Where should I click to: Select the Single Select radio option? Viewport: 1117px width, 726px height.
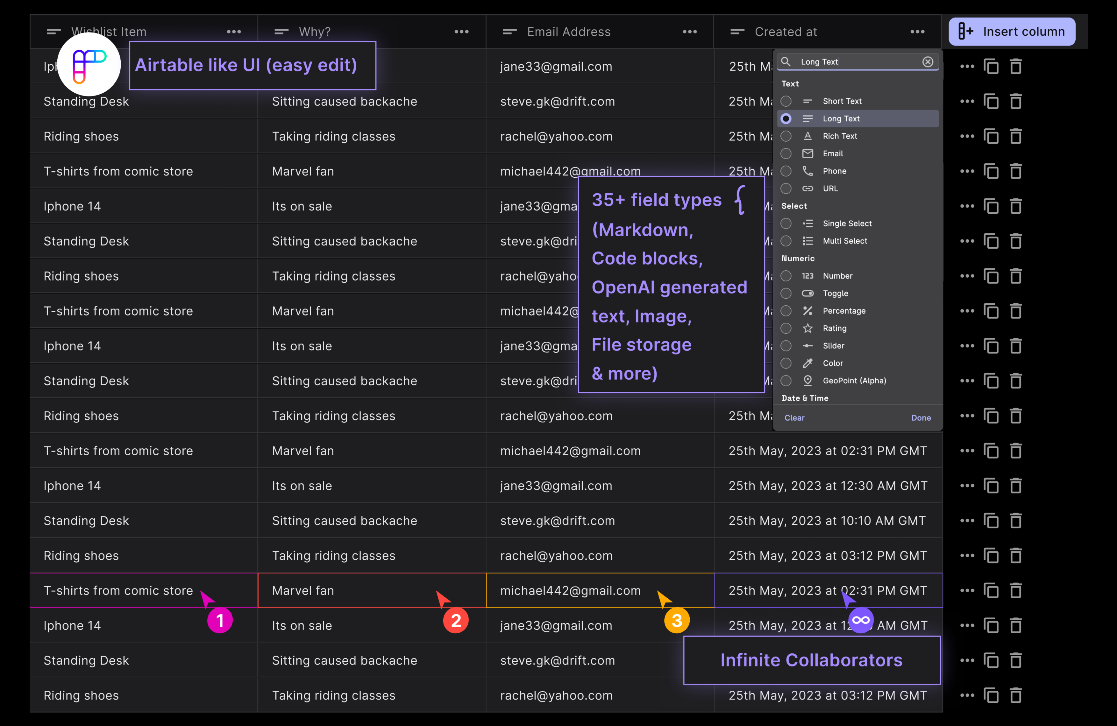(x=786, y=224)
